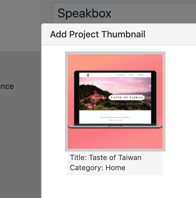Viewport: 196px width, 198px height.
Task: Click the gray selection border around the thumbnail
Action: tap(66, 101)
